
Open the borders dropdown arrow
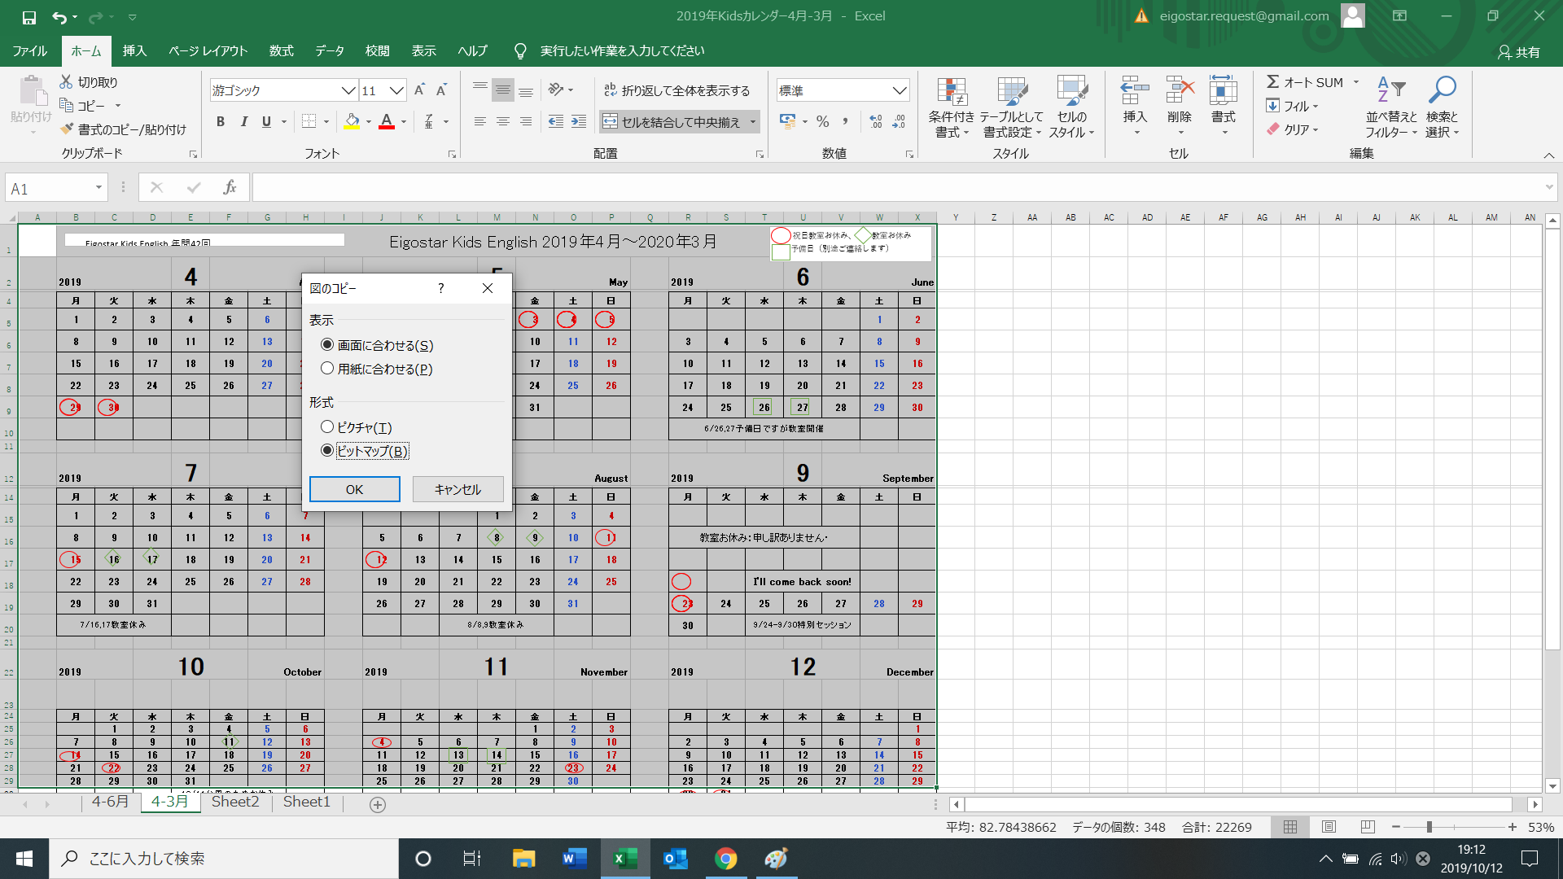click(x=326, y=122)
